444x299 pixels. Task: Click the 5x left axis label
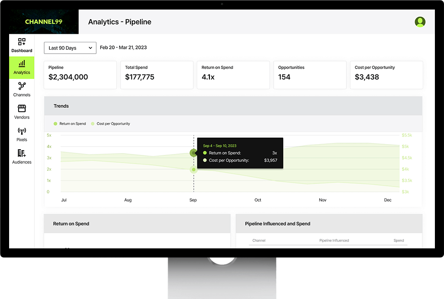(x=49, y=135)
